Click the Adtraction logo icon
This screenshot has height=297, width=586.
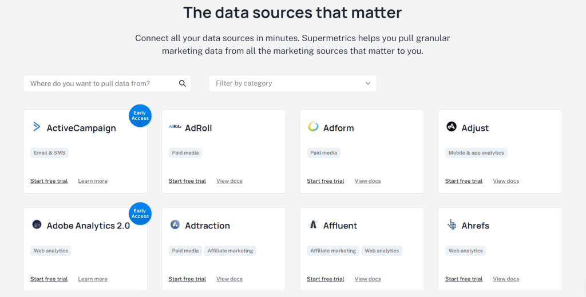[x=175, y=225]
